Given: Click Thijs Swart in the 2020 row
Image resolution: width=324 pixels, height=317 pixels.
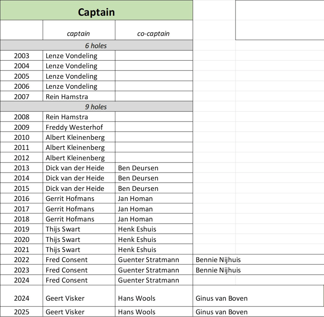Looking at the screenshot, I should pos(63,240).
